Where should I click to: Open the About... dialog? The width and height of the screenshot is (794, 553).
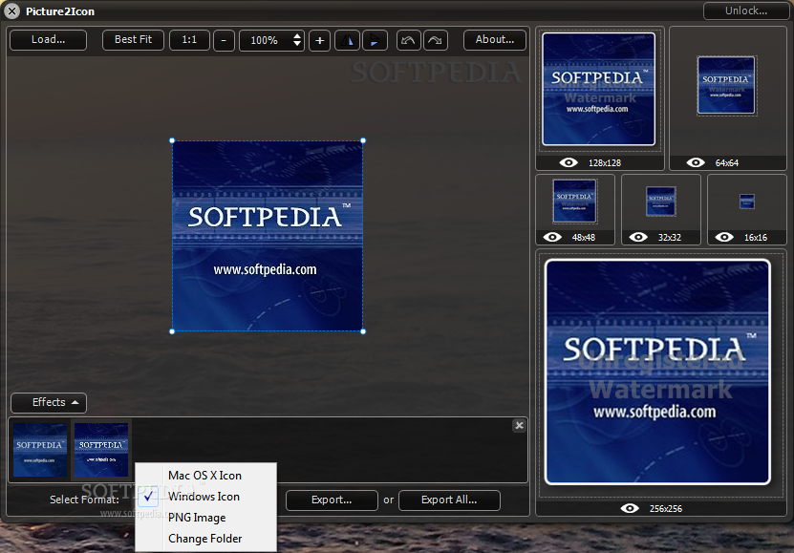(495, 40)
